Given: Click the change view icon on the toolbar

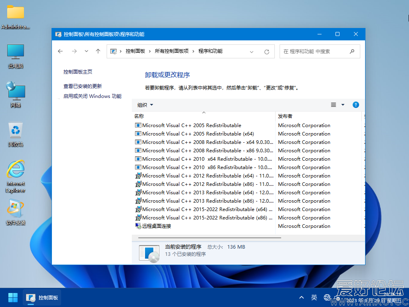Looking at the screenshot, I should coord(334,105).
